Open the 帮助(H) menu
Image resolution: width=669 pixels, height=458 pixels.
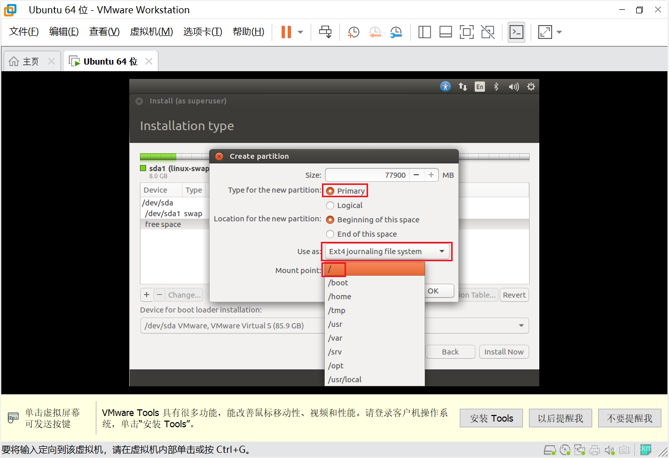pyautogui.click(x=249, y=32)
